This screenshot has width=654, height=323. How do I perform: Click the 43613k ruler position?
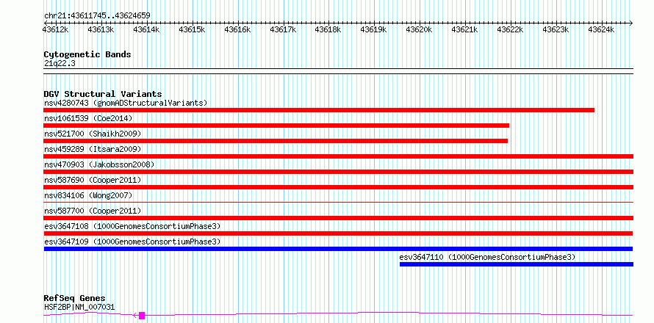coord(101,29)
